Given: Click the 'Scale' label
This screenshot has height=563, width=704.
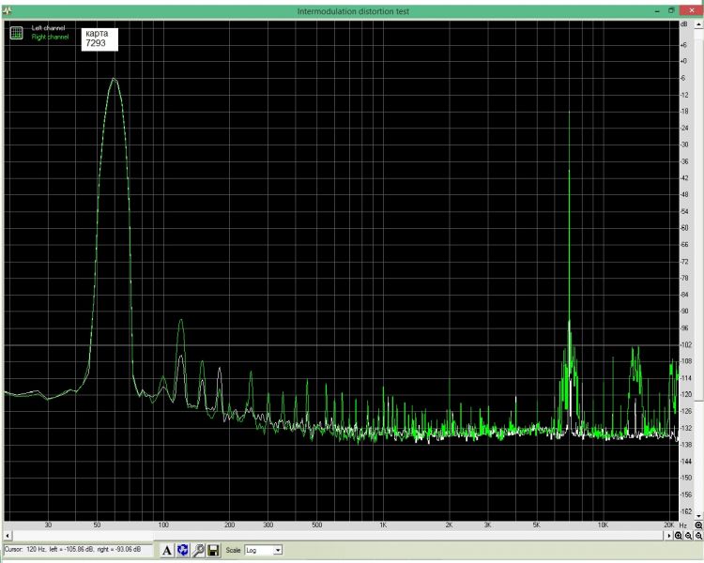Looking at the screenshot, I should (233, 550).
